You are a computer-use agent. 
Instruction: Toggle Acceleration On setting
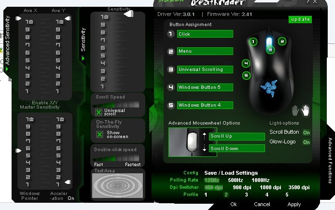[x=71, y=198]
